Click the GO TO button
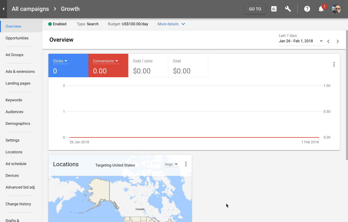This screenshot has width=348, height=222. tap(255, 9)
